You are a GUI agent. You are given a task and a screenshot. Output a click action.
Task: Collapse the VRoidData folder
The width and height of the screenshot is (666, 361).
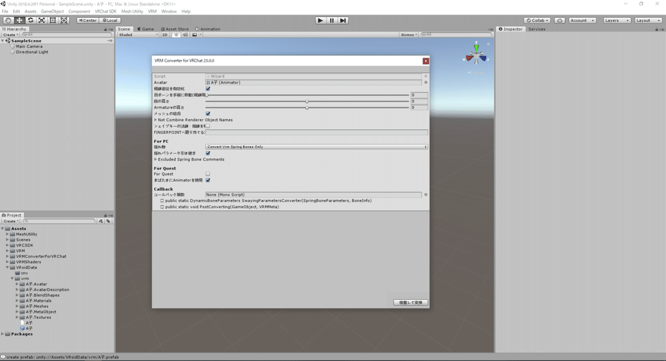point(8,267)
